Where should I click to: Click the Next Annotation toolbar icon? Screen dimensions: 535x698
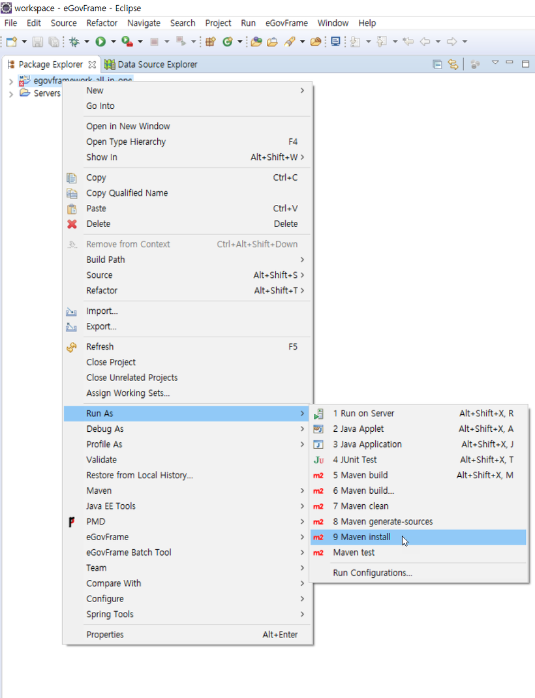[x=355, y=42]
